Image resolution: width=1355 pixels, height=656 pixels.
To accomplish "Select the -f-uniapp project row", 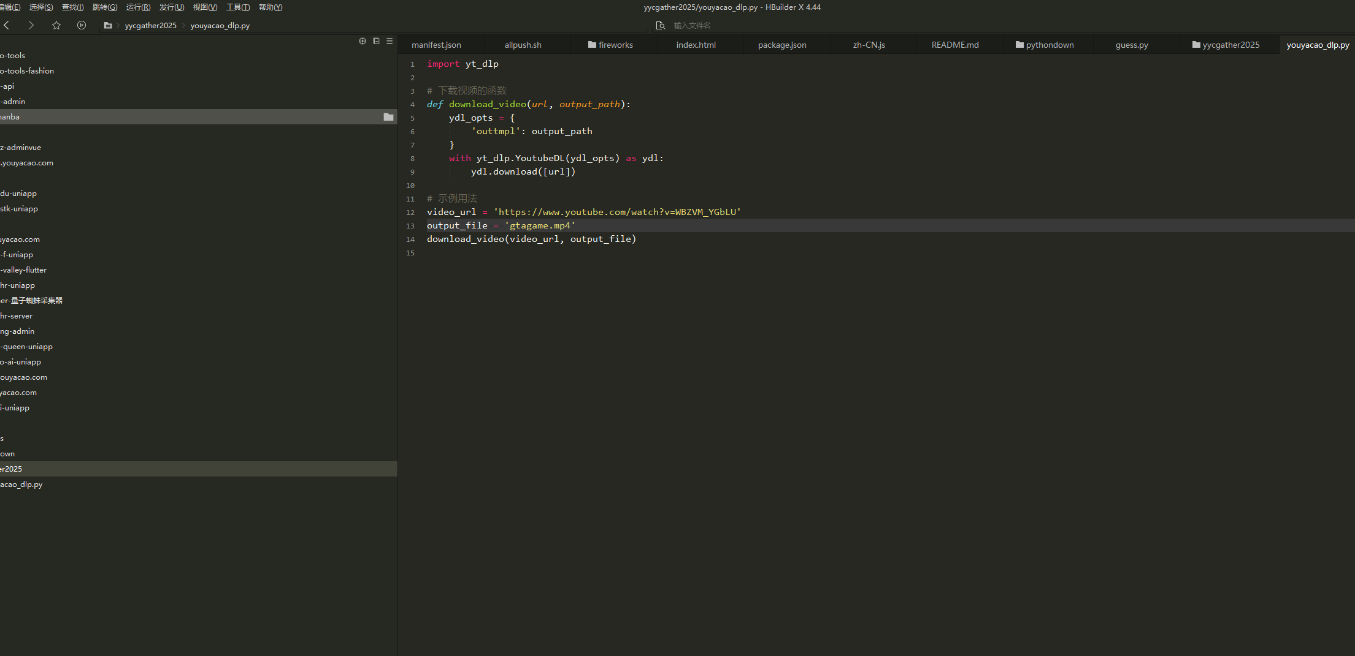I will point(199,255).
